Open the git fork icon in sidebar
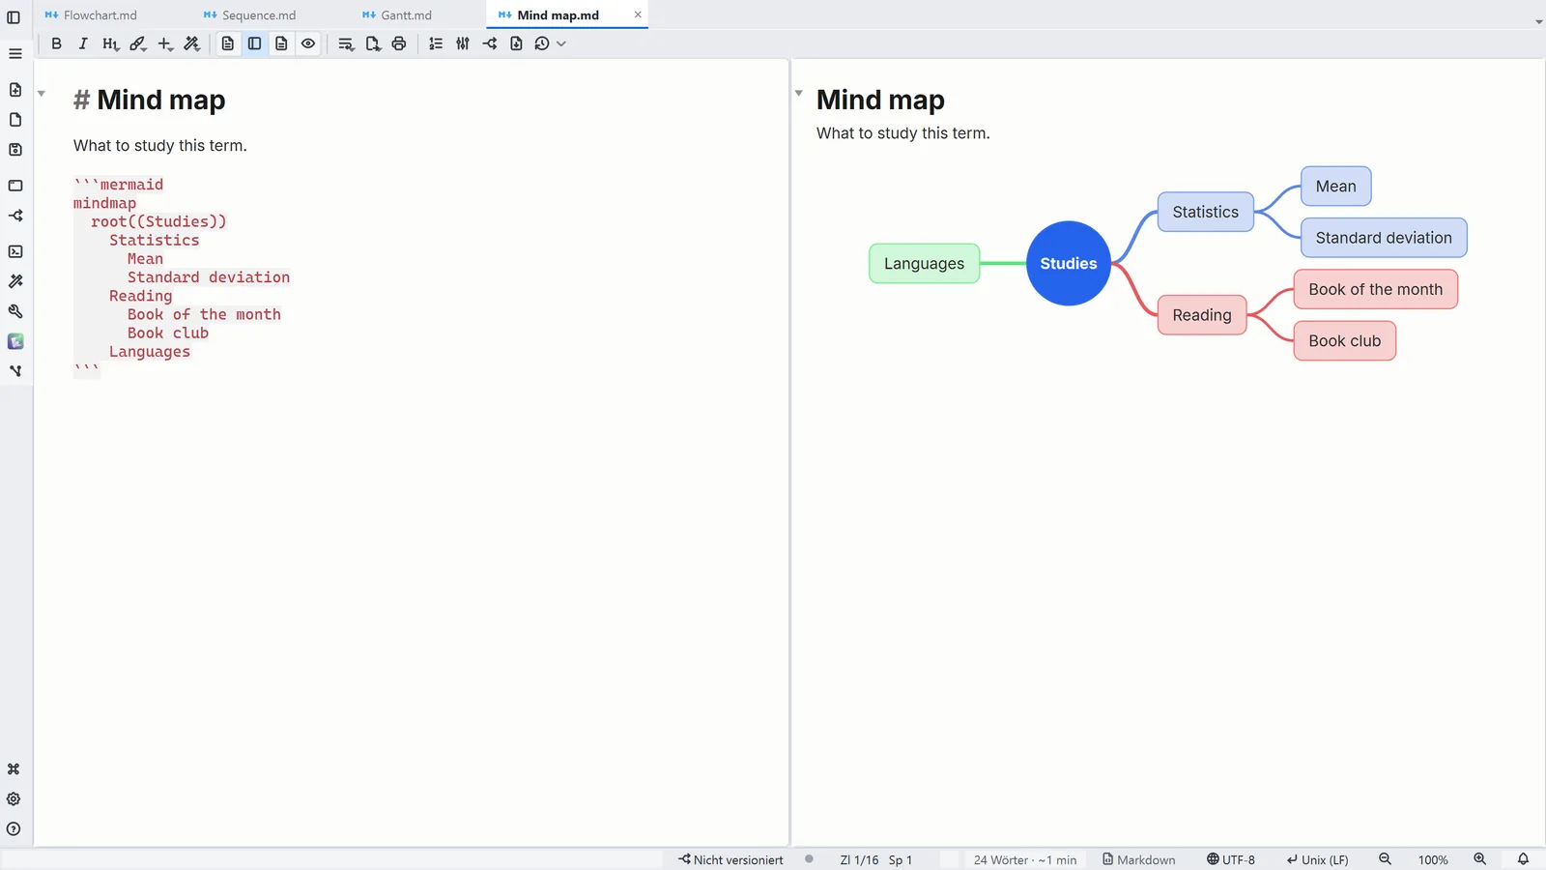Image resolution: width=1546 pixels, height=870 pixels. 15,371
